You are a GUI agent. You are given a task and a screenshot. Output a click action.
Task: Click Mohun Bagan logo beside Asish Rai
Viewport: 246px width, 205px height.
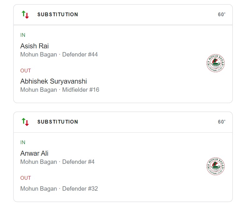[216, 63]
